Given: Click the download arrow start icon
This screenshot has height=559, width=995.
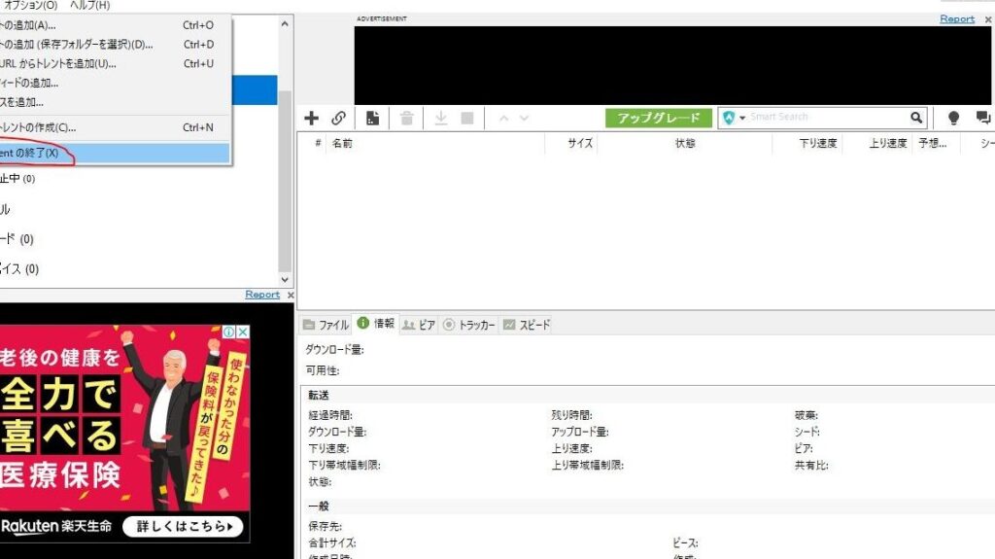Looking at the screenshot, I should click(x=440, y=118).
